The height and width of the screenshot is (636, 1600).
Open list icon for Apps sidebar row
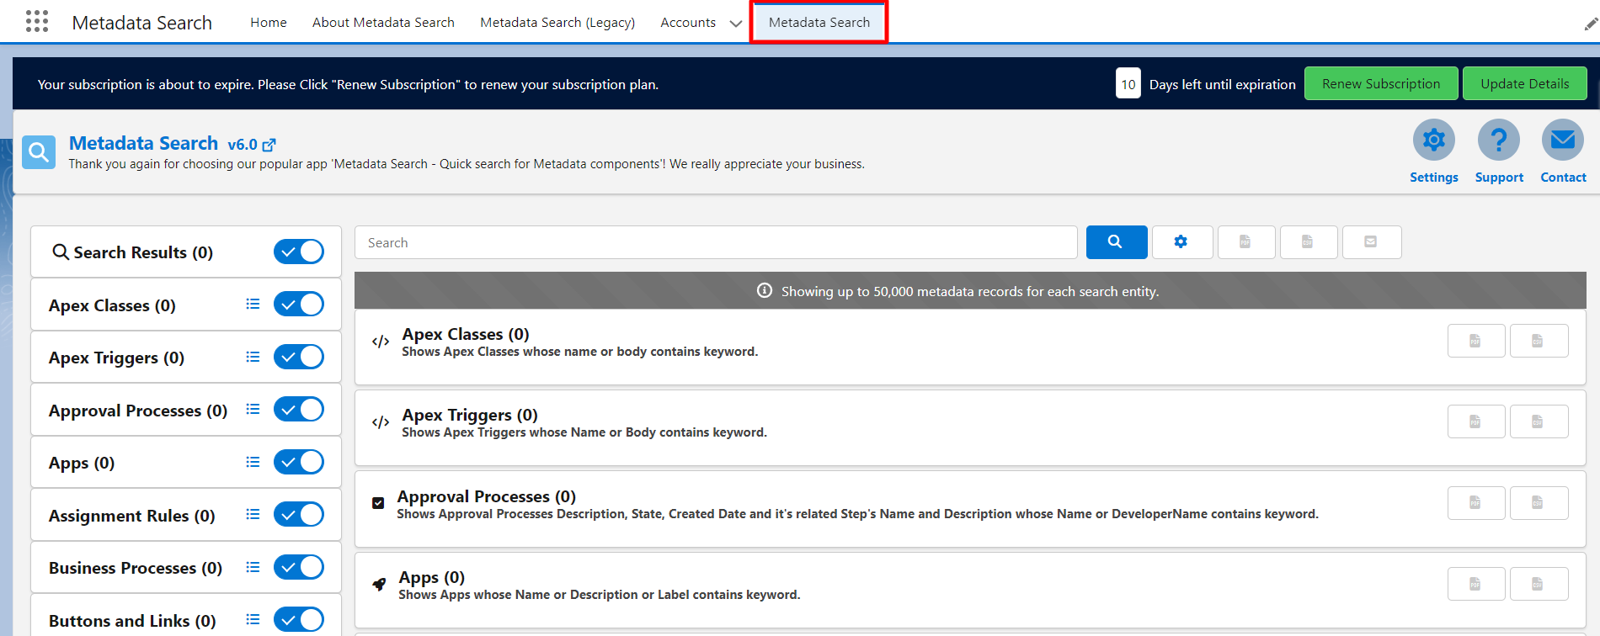(253, 462)
